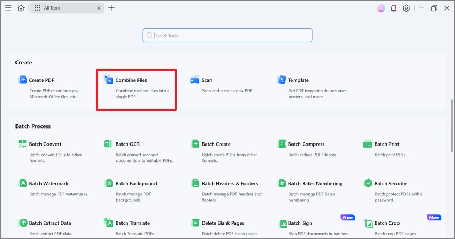The width and height of the screenshot is (455, 239).
Task: Click 'Batch delete PDF blank pages.' text
Action: point(230,234)
